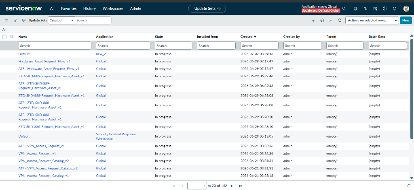This screenshot has height=190, width=414.
Task: Focus the toolbar Search text box
Action: pos(93,21)
